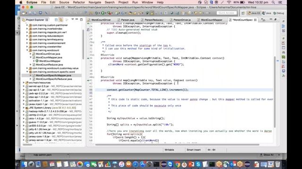Click Smart Insert in status bar
The image size is (302, 169).
193,150
